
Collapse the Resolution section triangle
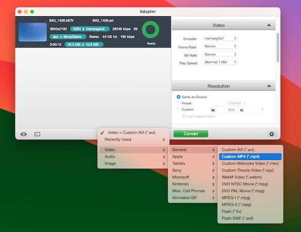pos(269,86)
